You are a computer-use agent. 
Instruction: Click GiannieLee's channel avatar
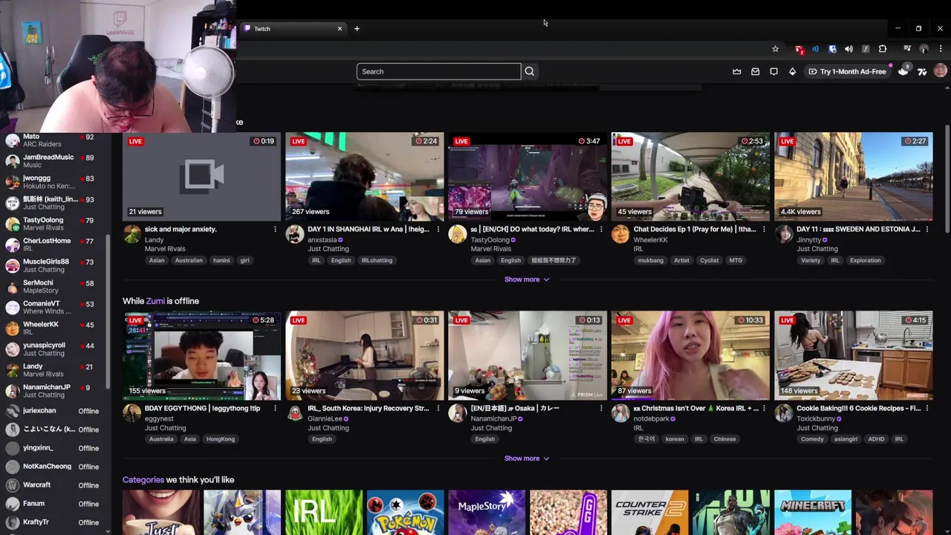pos(295,413)
